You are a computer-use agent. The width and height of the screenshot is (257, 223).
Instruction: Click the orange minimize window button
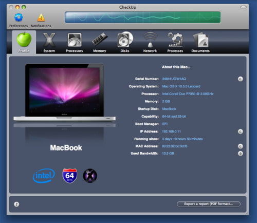tap(17, 7)
